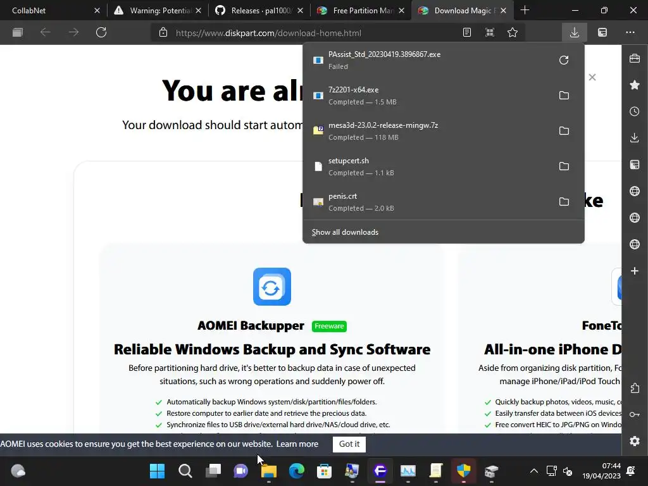Refresh the current page
Image resolution: width=648 pixels, height=486 pixels.
101,32
